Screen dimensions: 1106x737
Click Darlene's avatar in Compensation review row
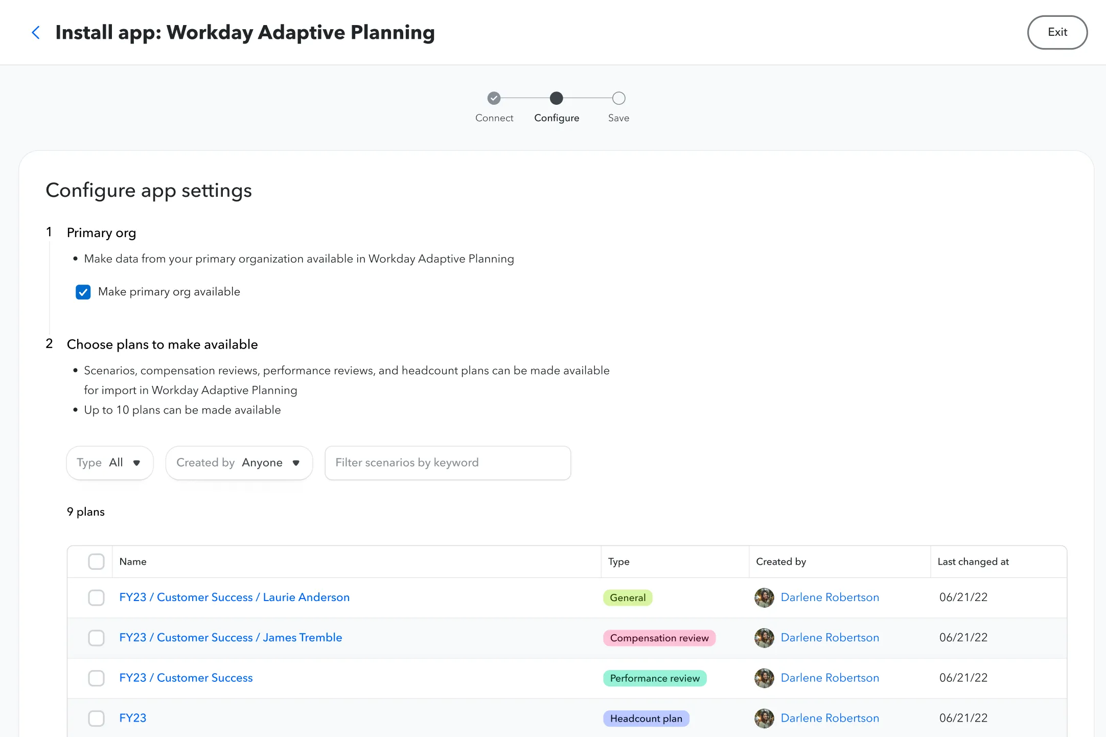point(764,638)
